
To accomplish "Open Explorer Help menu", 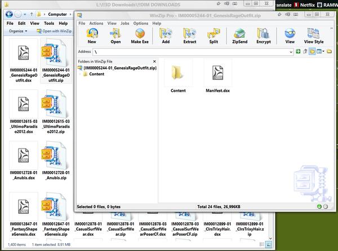I will pos(63,23).
